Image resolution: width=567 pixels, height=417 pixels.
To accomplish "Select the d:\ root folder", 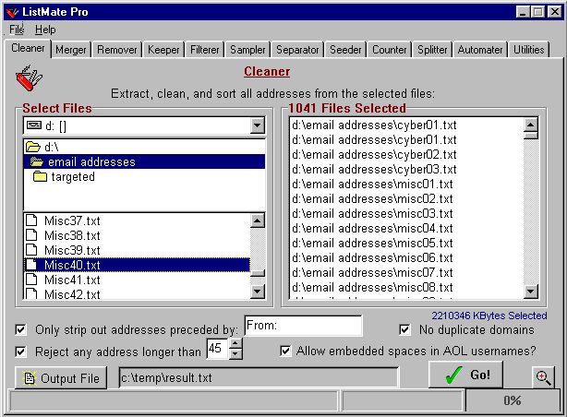I will (144, 147).
